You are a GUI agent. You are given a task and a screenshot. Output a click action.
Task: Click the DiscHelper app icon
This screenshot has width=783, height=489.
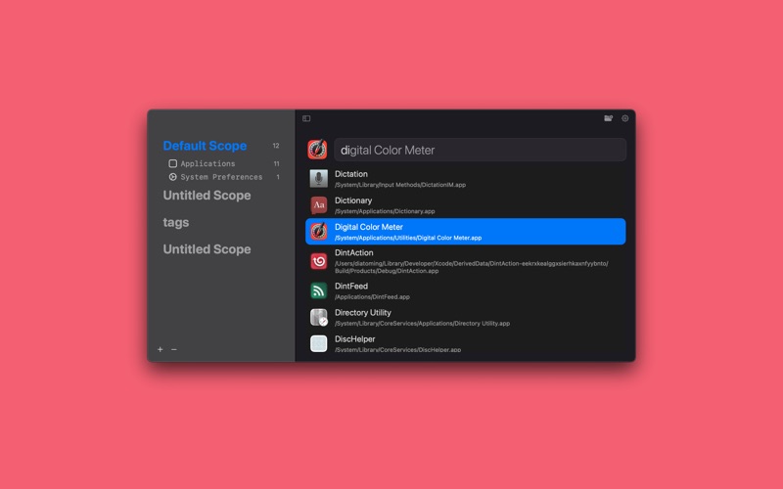tap(319, 343)
